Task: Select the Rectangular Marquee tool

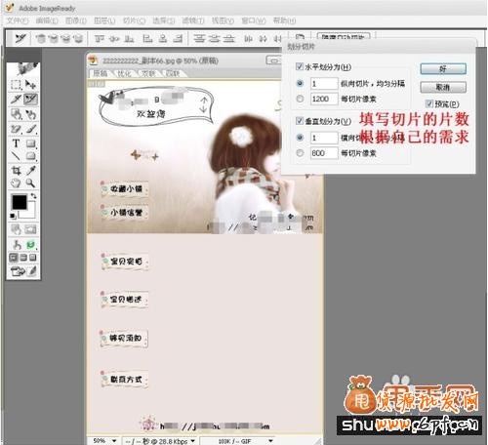Action: (x=16, y=85)
